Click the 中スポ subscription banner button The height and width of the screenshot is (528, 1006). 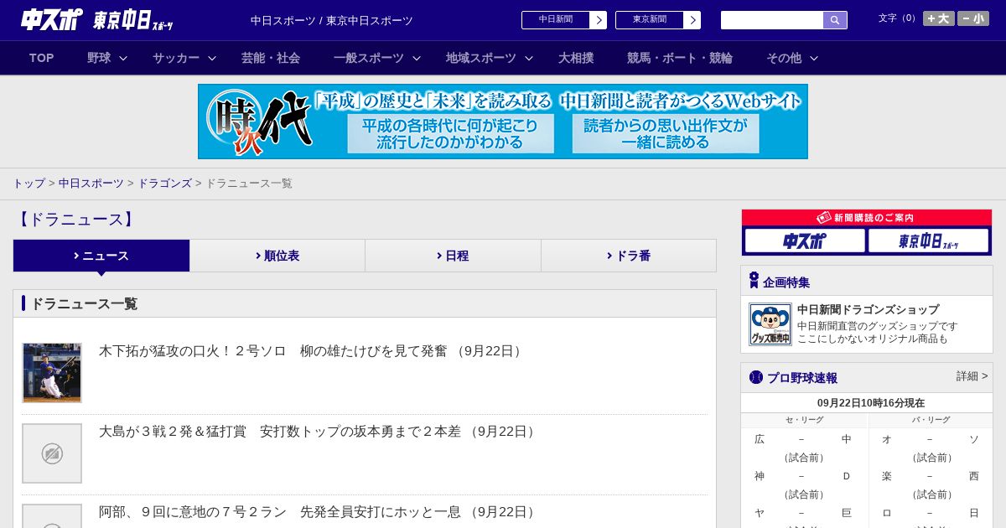pyautogui.click(x=805, y=241)
